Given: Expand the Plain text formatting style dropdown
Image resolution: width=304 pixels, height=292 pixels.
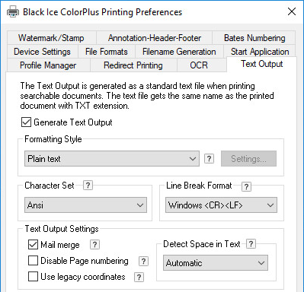Looking at the screenshot, I should click(x=112, y=159).
